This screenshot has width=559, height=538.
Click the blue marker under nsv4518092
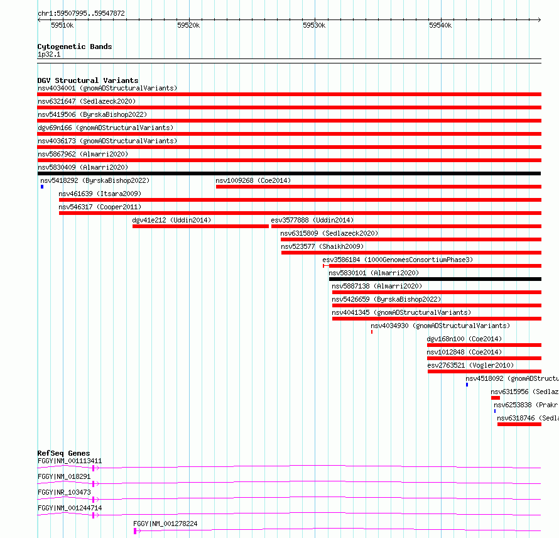click(x=467, y=385)
